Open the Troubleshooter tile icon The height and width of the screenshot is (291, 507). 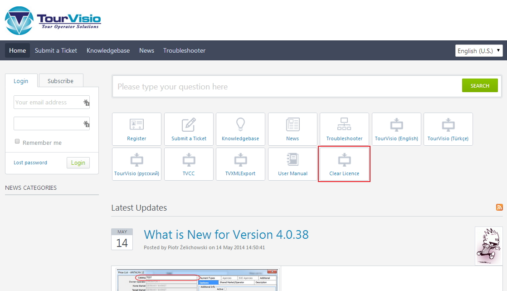(344, 125)
